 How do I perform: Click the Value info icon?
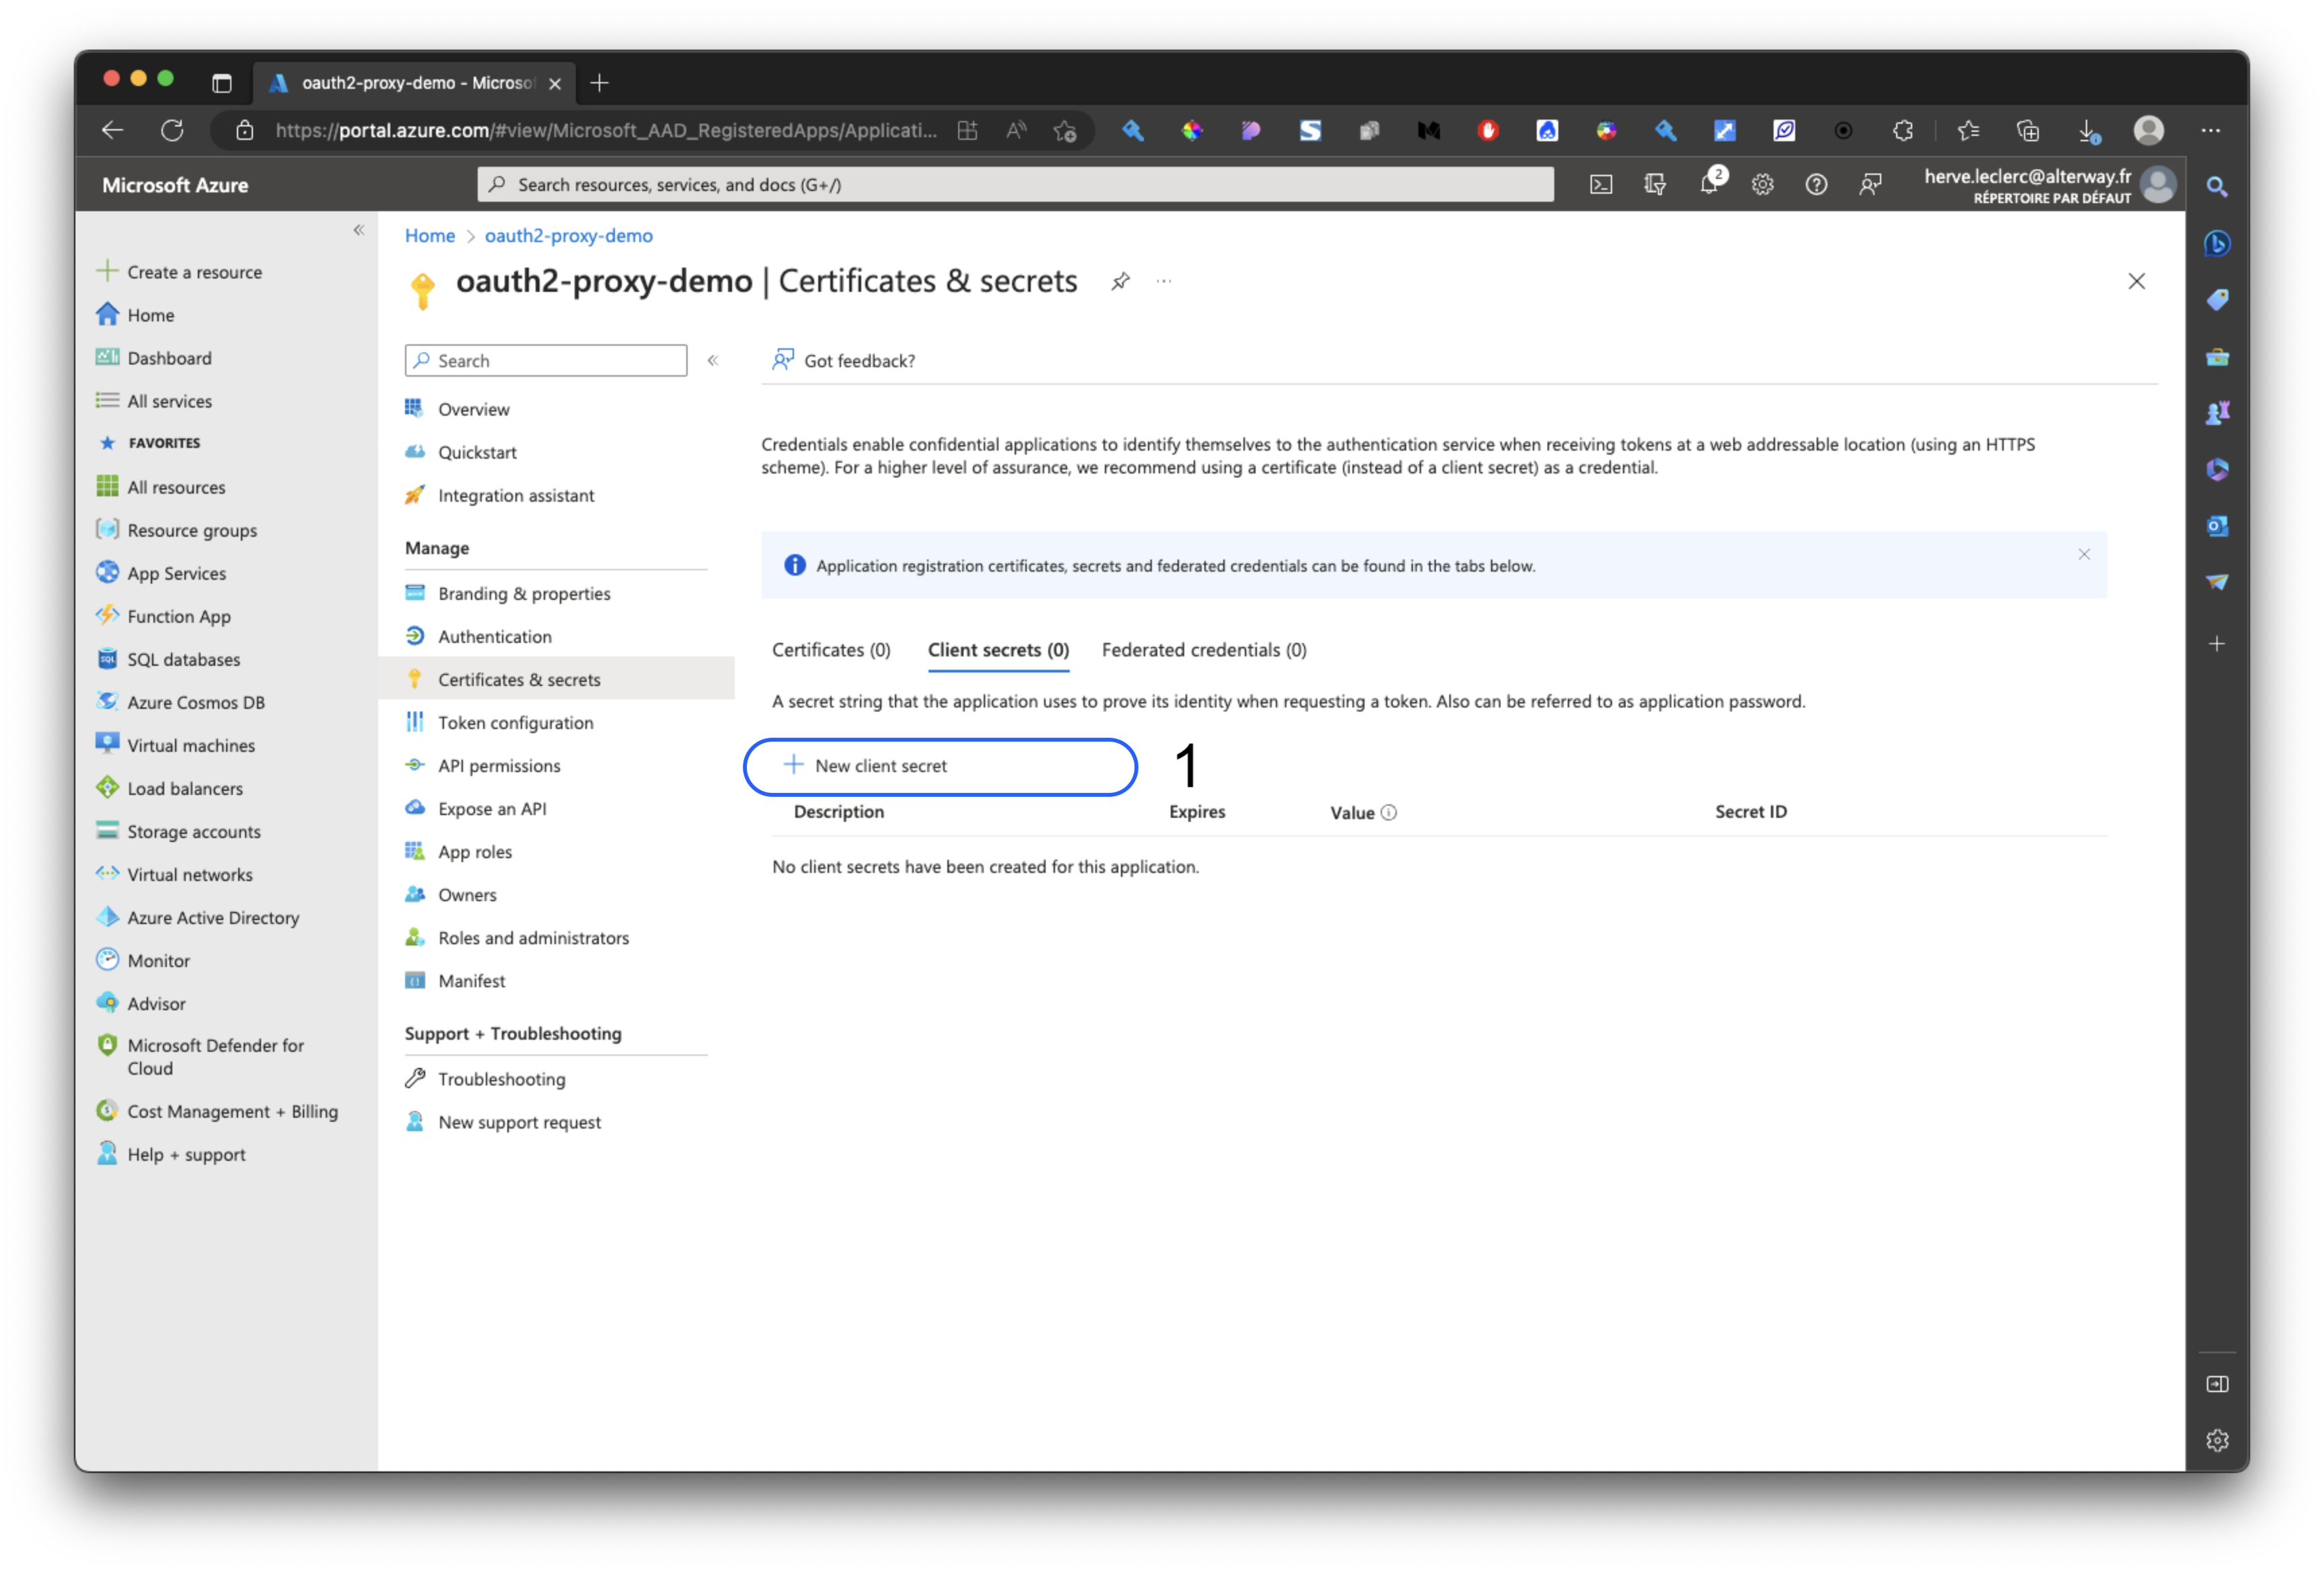pos(1389,812)
